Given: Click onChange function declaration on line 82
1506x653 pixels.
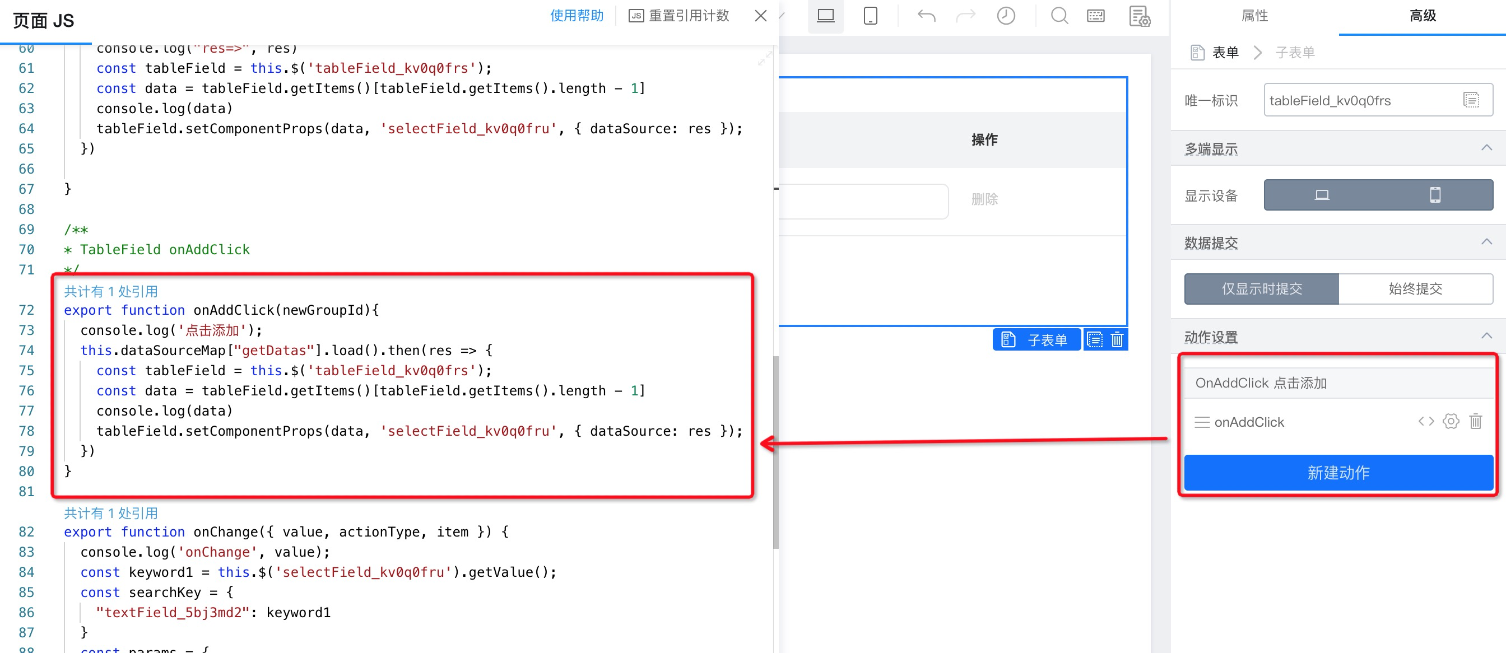Looking at the screenshot, I should (286, 532).
